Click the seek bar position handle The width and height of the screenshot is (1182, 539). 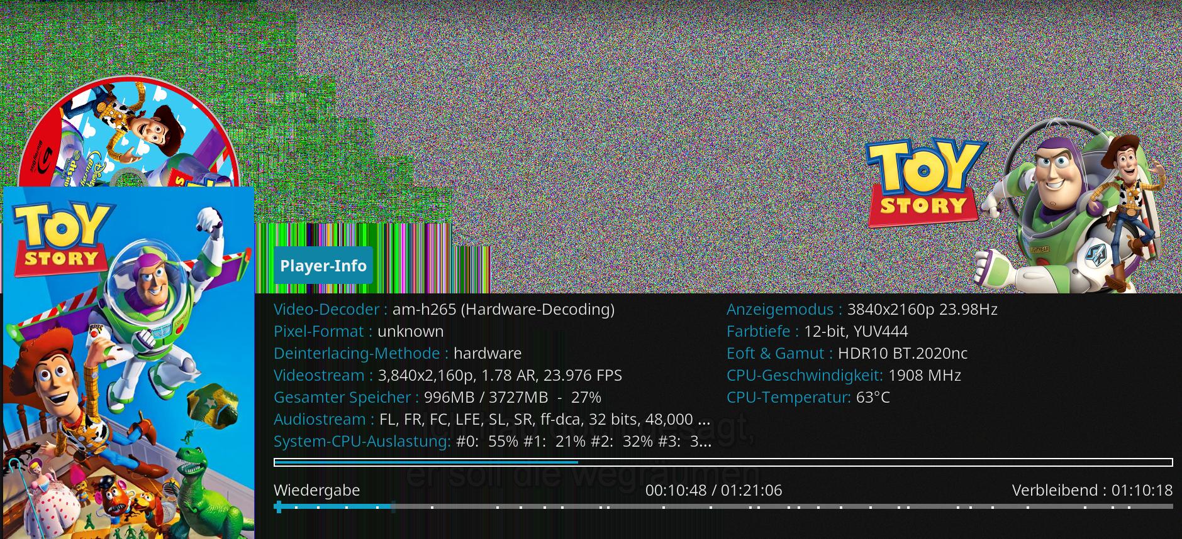(279, 507)
